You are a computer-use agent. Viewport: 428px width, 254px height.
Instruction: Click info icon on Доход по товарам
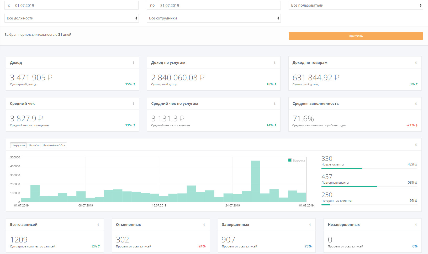pos(416,63)
